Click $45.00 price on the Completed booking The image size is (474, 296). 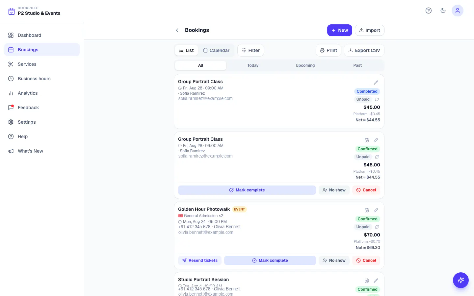[372, 107]
